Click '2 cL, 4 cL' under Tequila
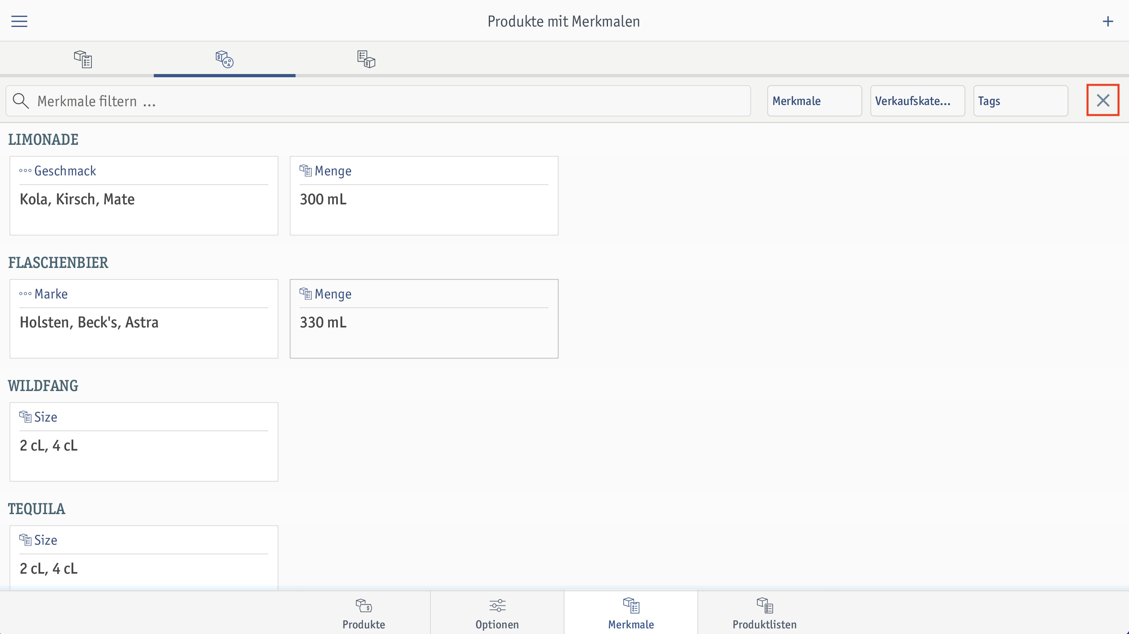 coord(49,568)
